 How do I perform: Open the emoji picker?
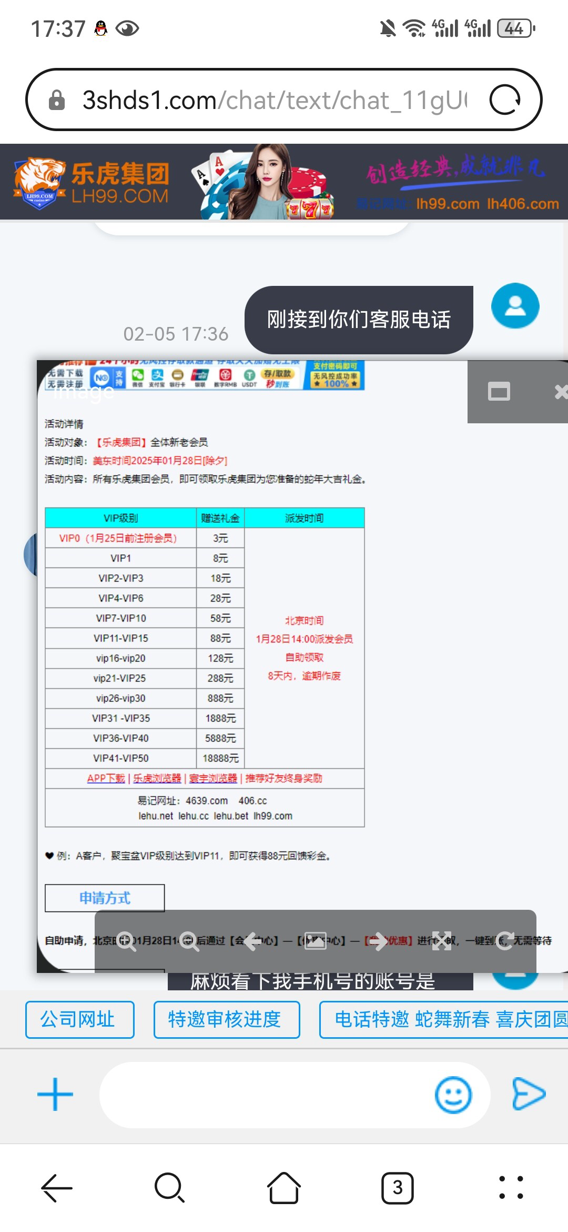tap(453, 1095)
